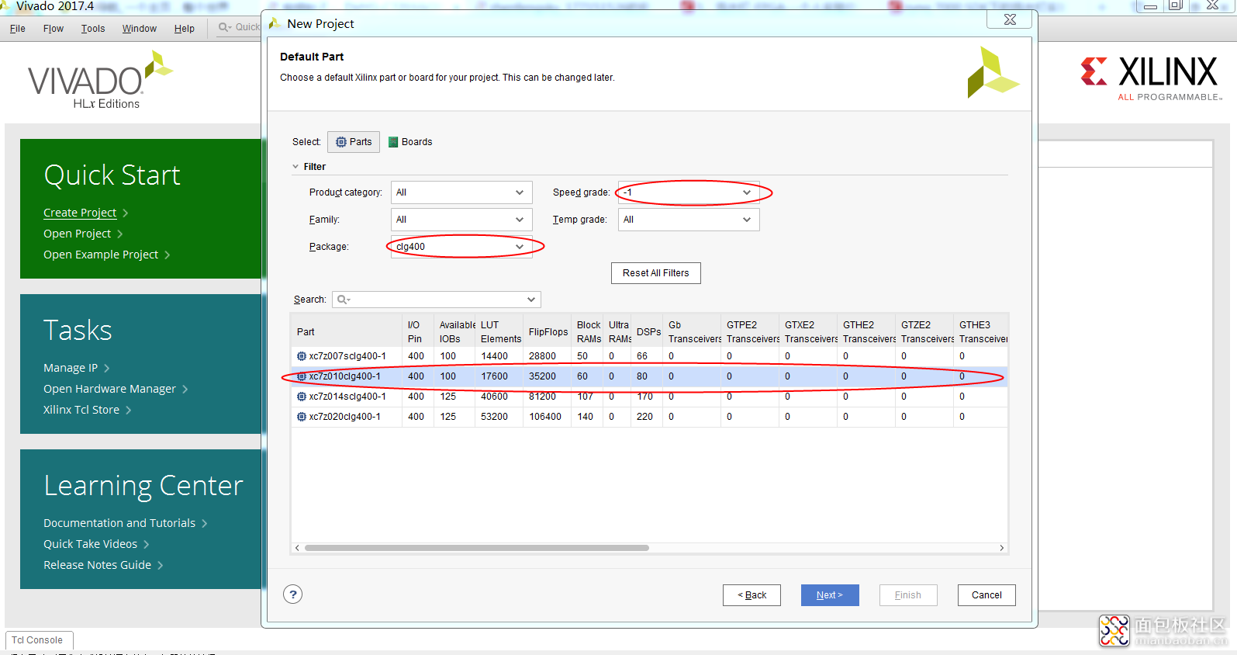Click scroll right arrow of parts table
Screen dimensions: 1237x655
click(x=1001, y=548)
